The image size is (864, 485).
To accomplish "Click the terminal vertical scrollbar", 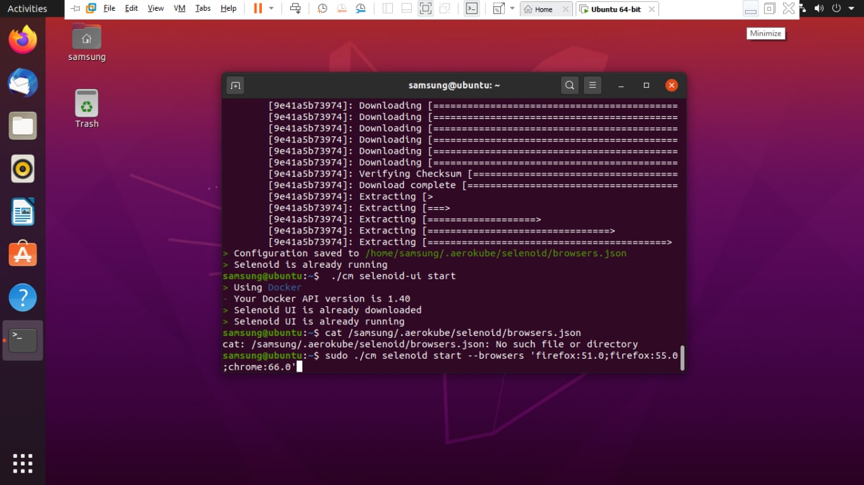I will [682, 358].
